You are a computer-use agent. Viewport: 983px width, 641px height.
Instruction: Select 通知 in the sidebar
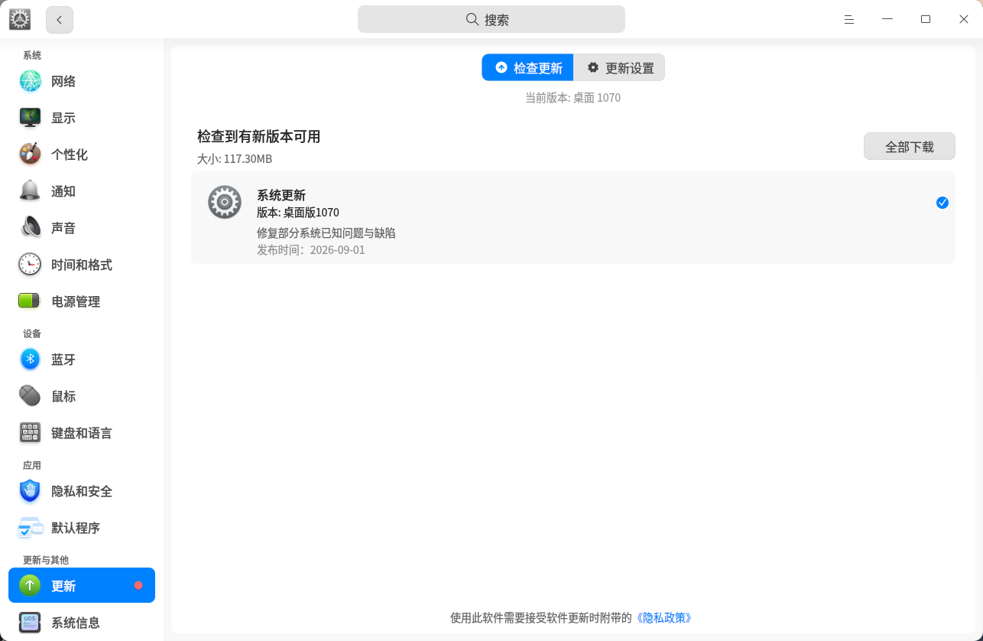(82, 191)
